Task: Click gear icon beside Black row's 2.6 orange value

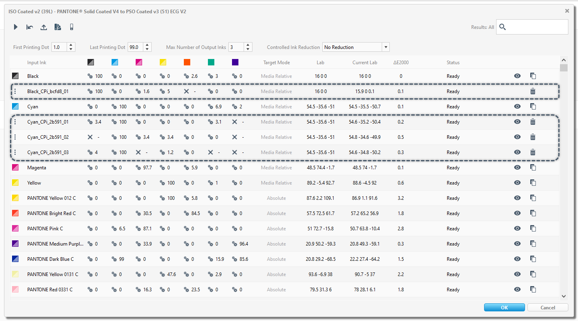Action: [186, 76]
